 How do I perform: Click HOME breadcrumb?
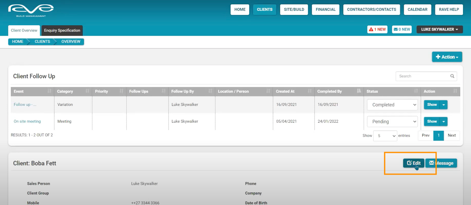(x=18, y=42)
